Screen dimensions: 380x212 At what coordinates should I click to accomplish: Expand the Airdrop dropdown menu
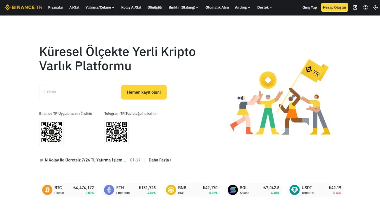(x=242, y=7)
